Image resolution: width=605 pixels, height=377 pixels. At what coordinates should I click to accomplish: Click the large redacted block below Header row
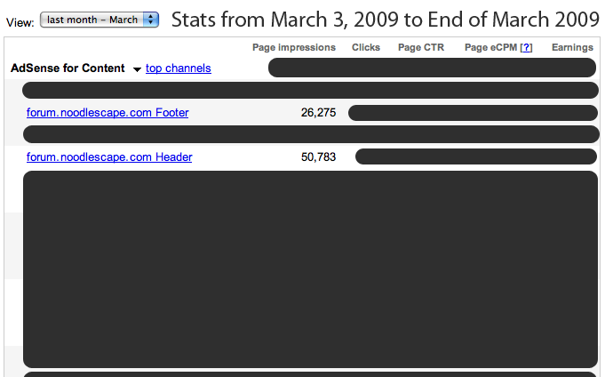pos(310,269)
